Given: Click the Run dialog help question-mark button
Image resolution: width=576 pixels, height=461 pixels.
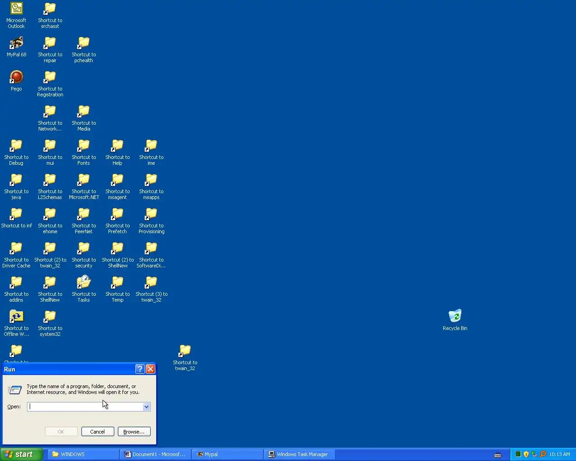Looking at the screenshot, I should pos(140,369).
